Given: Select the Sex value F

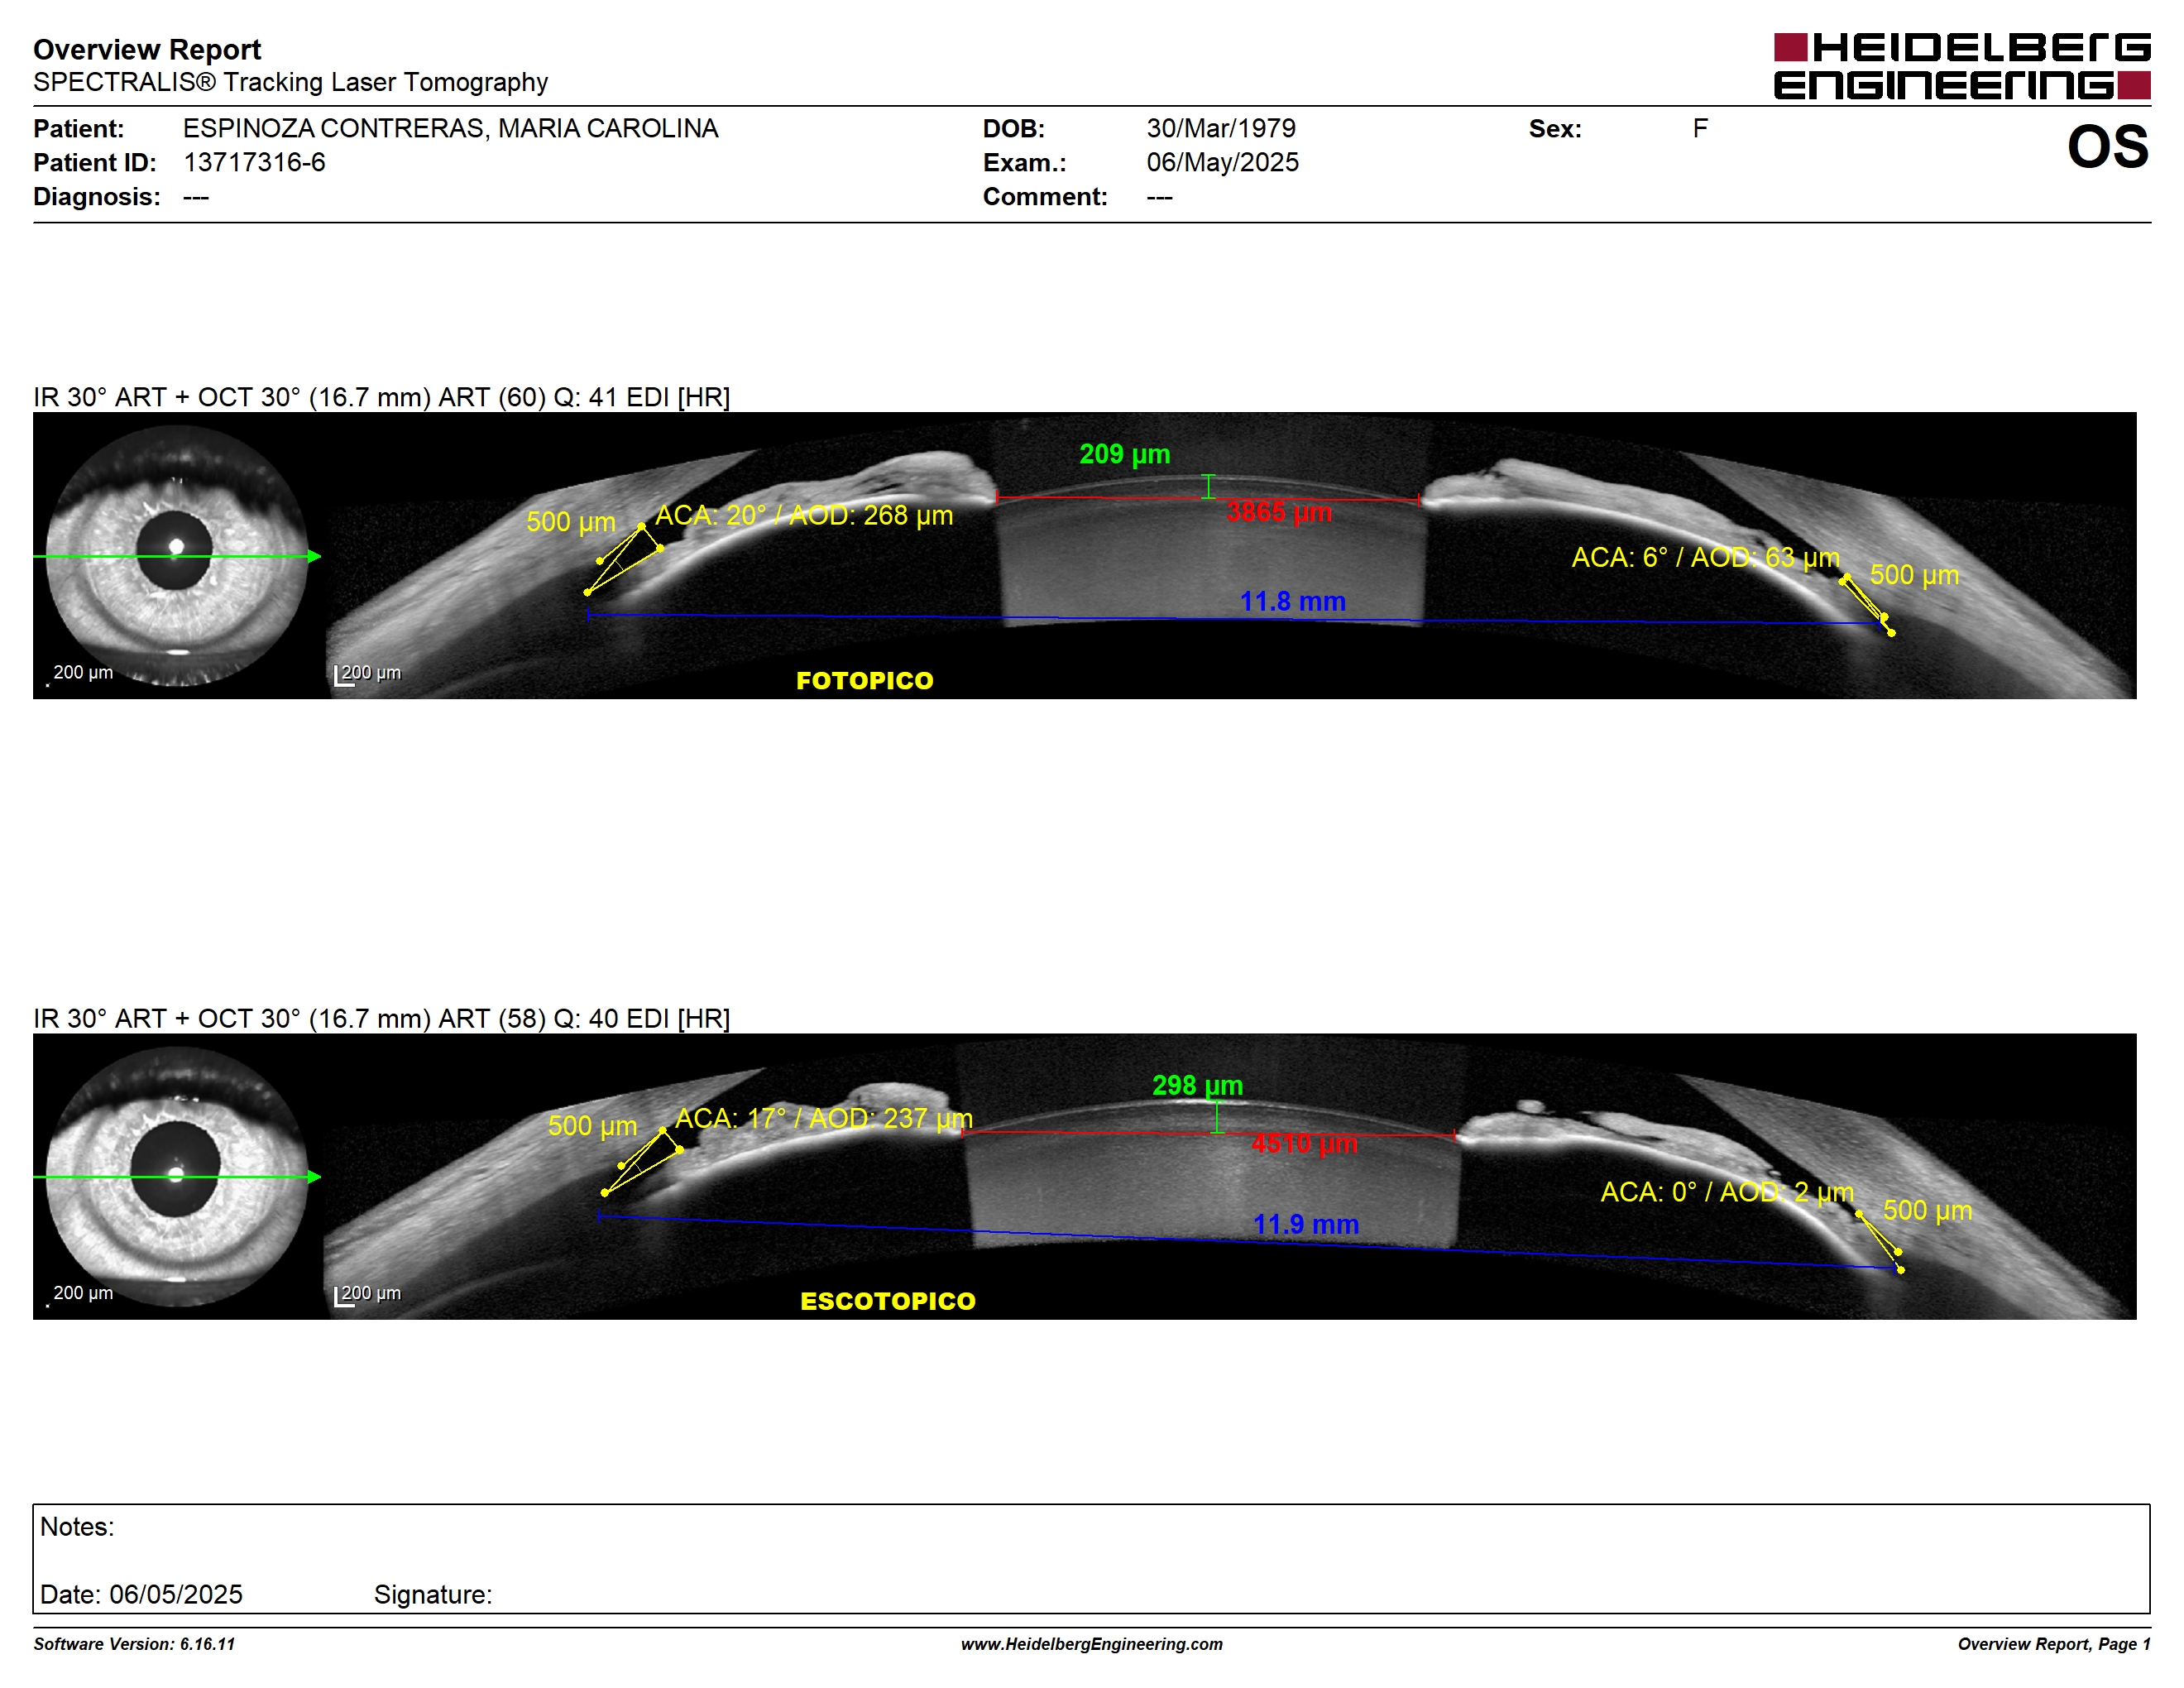Looking at the screenshot, I should [1700, 128].
